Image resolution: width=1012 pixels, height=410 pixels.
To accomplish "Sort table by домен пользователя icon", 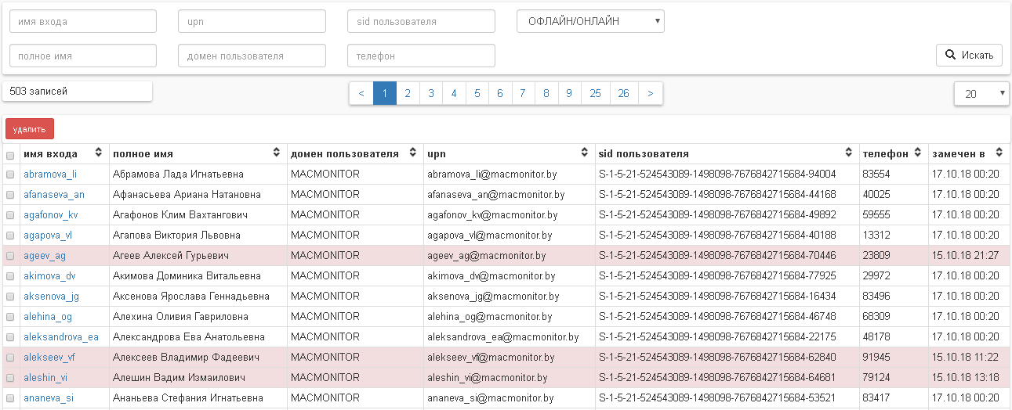I will click(x=412, y=153).
